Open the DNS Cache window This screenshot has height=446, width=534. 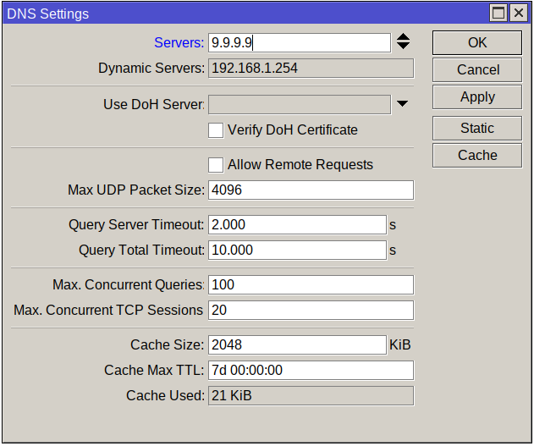pyautogui.click(x=477, y=156)
